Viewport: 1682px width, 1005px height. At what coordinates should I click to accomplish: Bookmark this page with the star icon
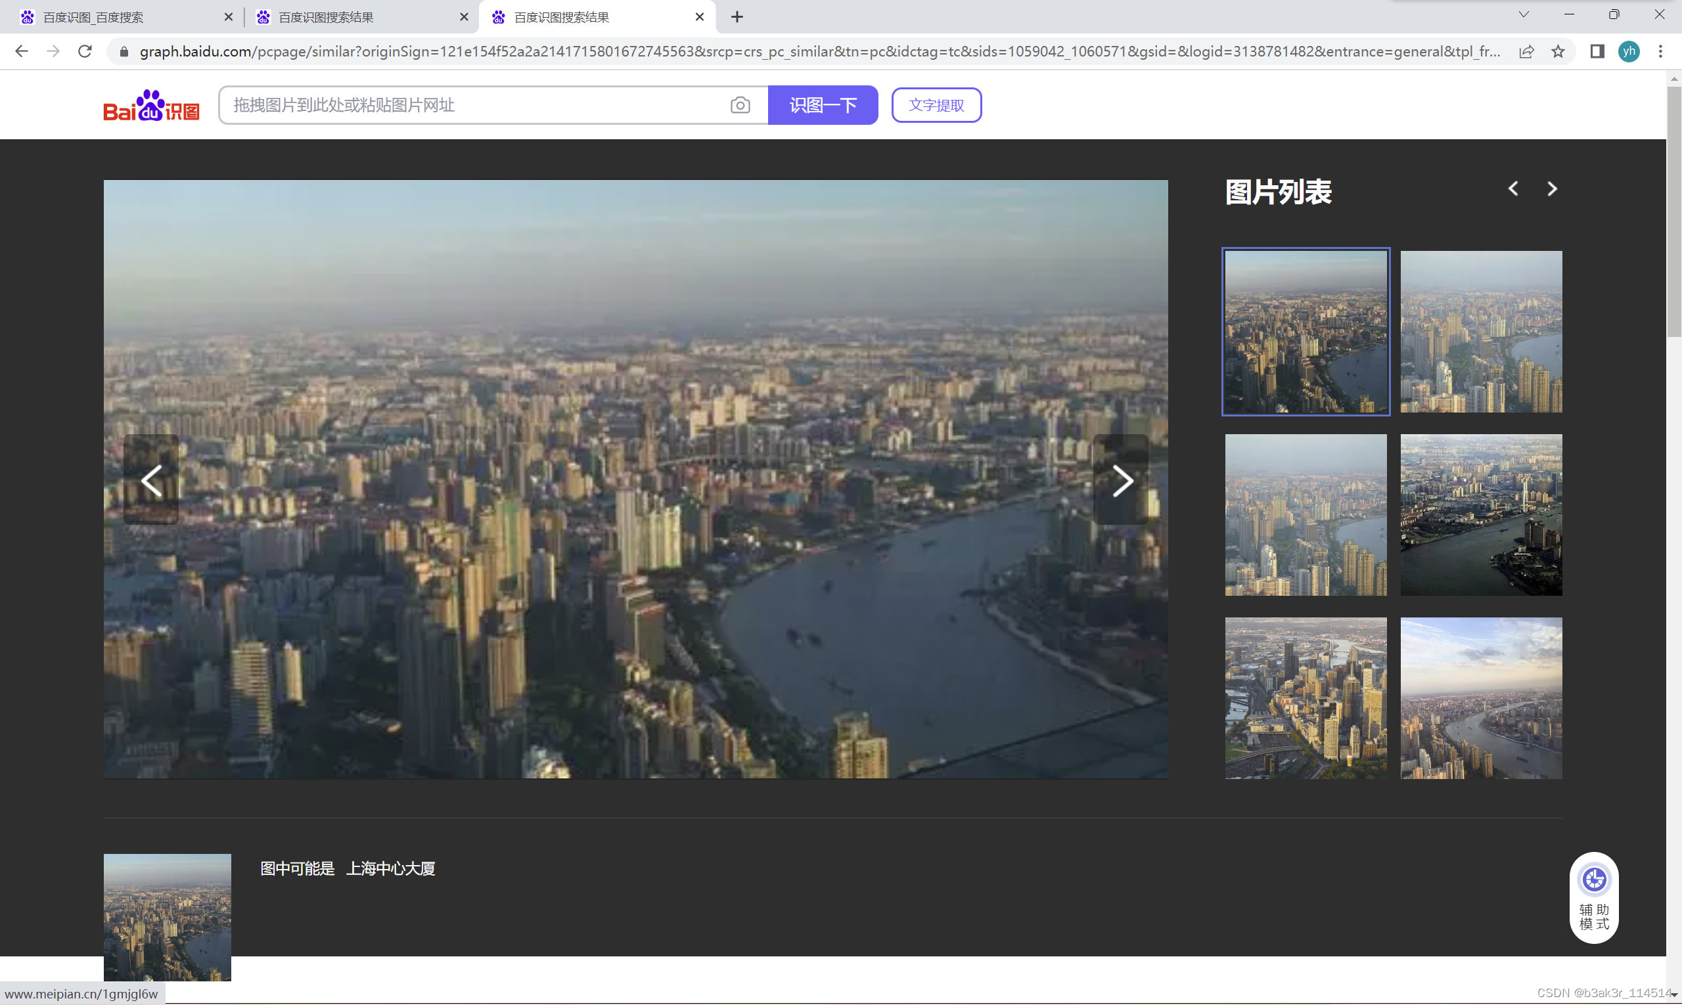coord(1558,51)
